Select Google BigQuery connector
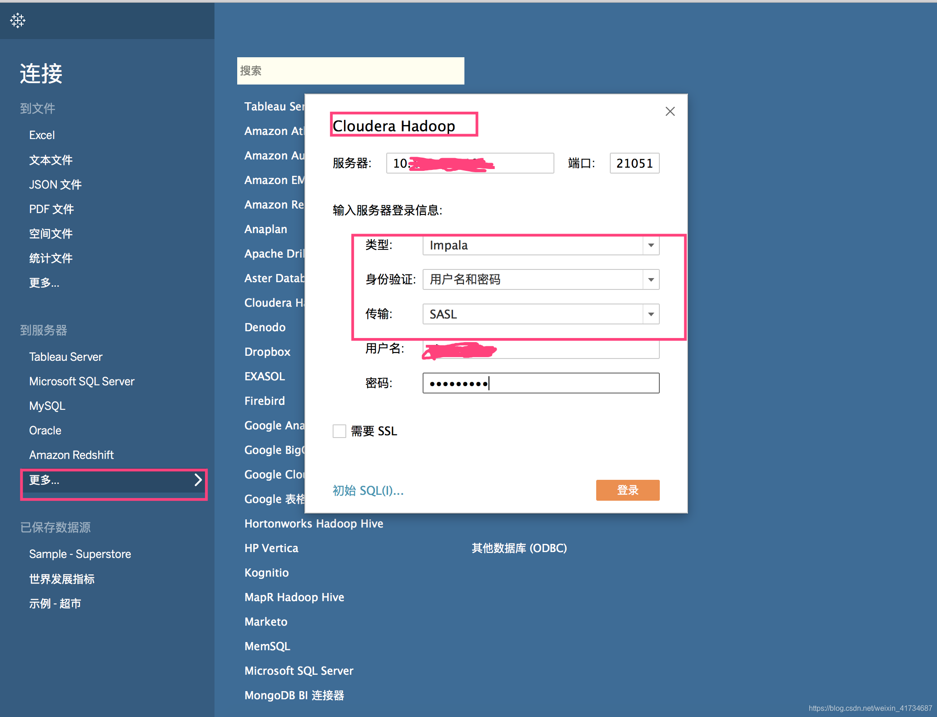The image size is (937, 717). click(274, 450)
